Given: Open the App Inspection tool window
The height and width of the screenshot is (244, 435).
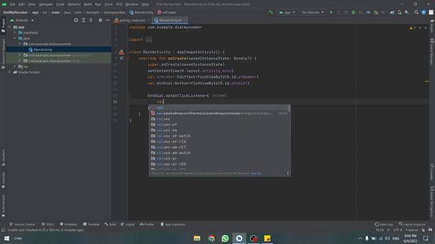Looking at the screenshot, I should [173, 224].
